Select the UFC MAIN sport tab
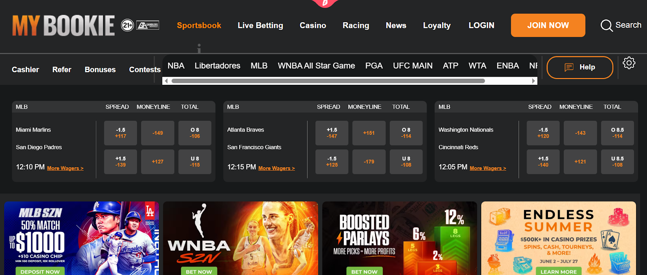Viewport: 647px width, 275px height. [412, 66]
